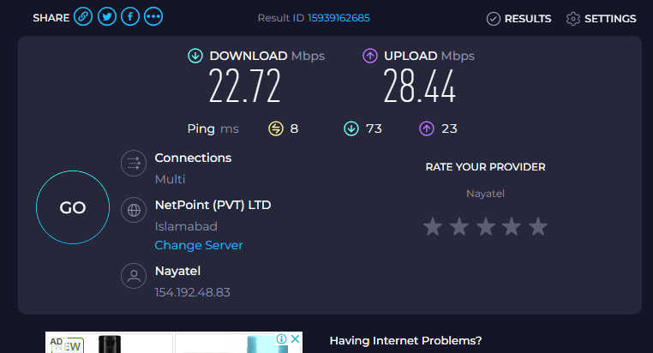Image resolution: width=653 pixels, height=353 pixels.
Task: Open ad info icon
Action: pos(282,338)
